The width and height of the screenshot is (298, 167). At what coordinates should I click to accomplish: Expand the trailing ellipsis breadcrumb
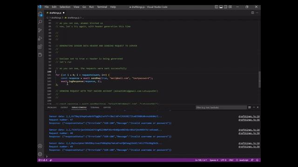[x=83, y=18]
